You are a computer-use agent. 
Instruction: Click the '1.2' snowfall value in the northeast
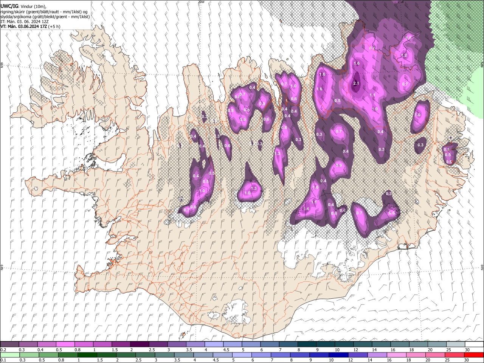(404, 55)
